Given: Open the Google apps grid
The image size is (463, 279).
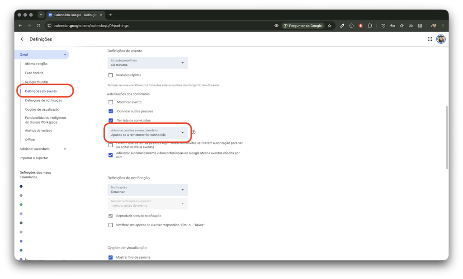Looking at the screenshot, I should 430,39.
